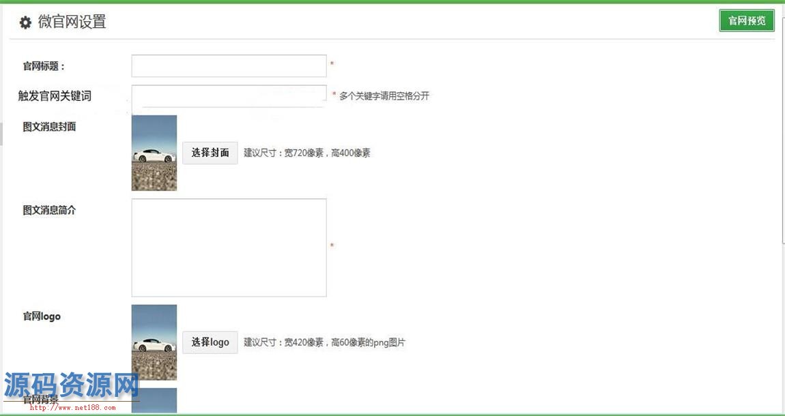This screenshot has width=785, height=416.
Task: Click the 宽420像素 png logo size hint
Action: pos(324,342)
